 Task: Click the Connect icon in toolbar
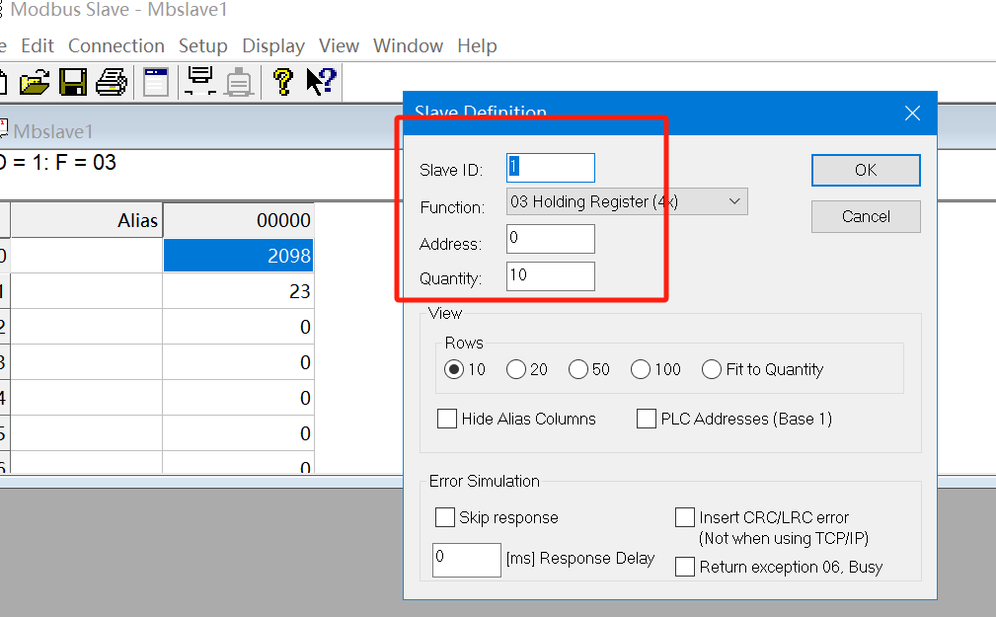pos(200,82)
